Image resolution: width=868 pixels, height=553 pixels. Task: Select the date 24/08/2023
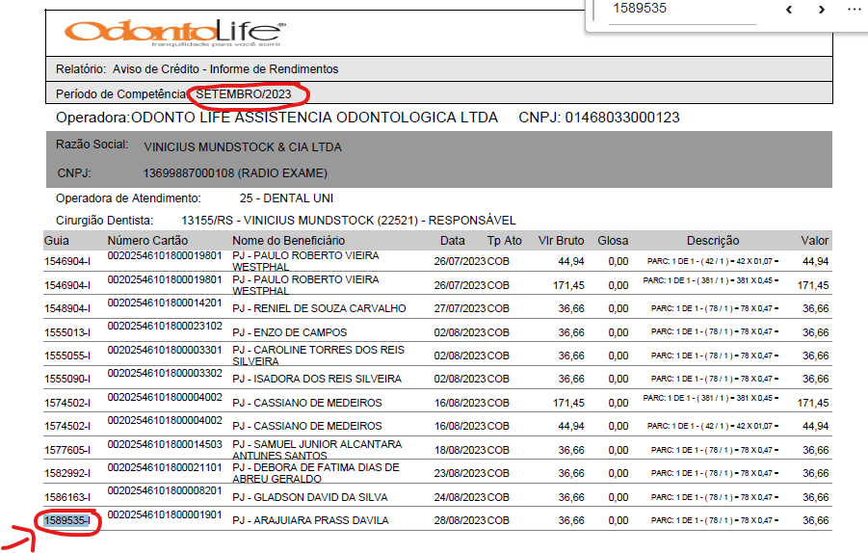460,498
